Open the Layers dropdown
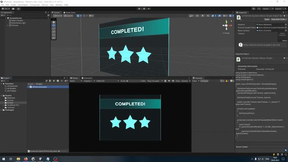Image resolution: width=288 pixels, height=162 pixels. click(x=268, y=9)
